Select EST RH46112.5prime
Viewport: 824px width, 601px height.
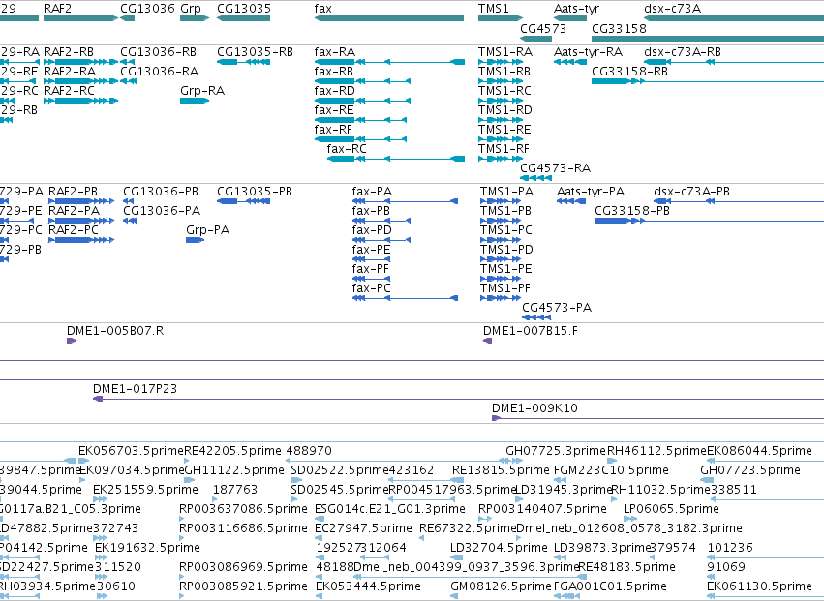[x=656, y=451]
